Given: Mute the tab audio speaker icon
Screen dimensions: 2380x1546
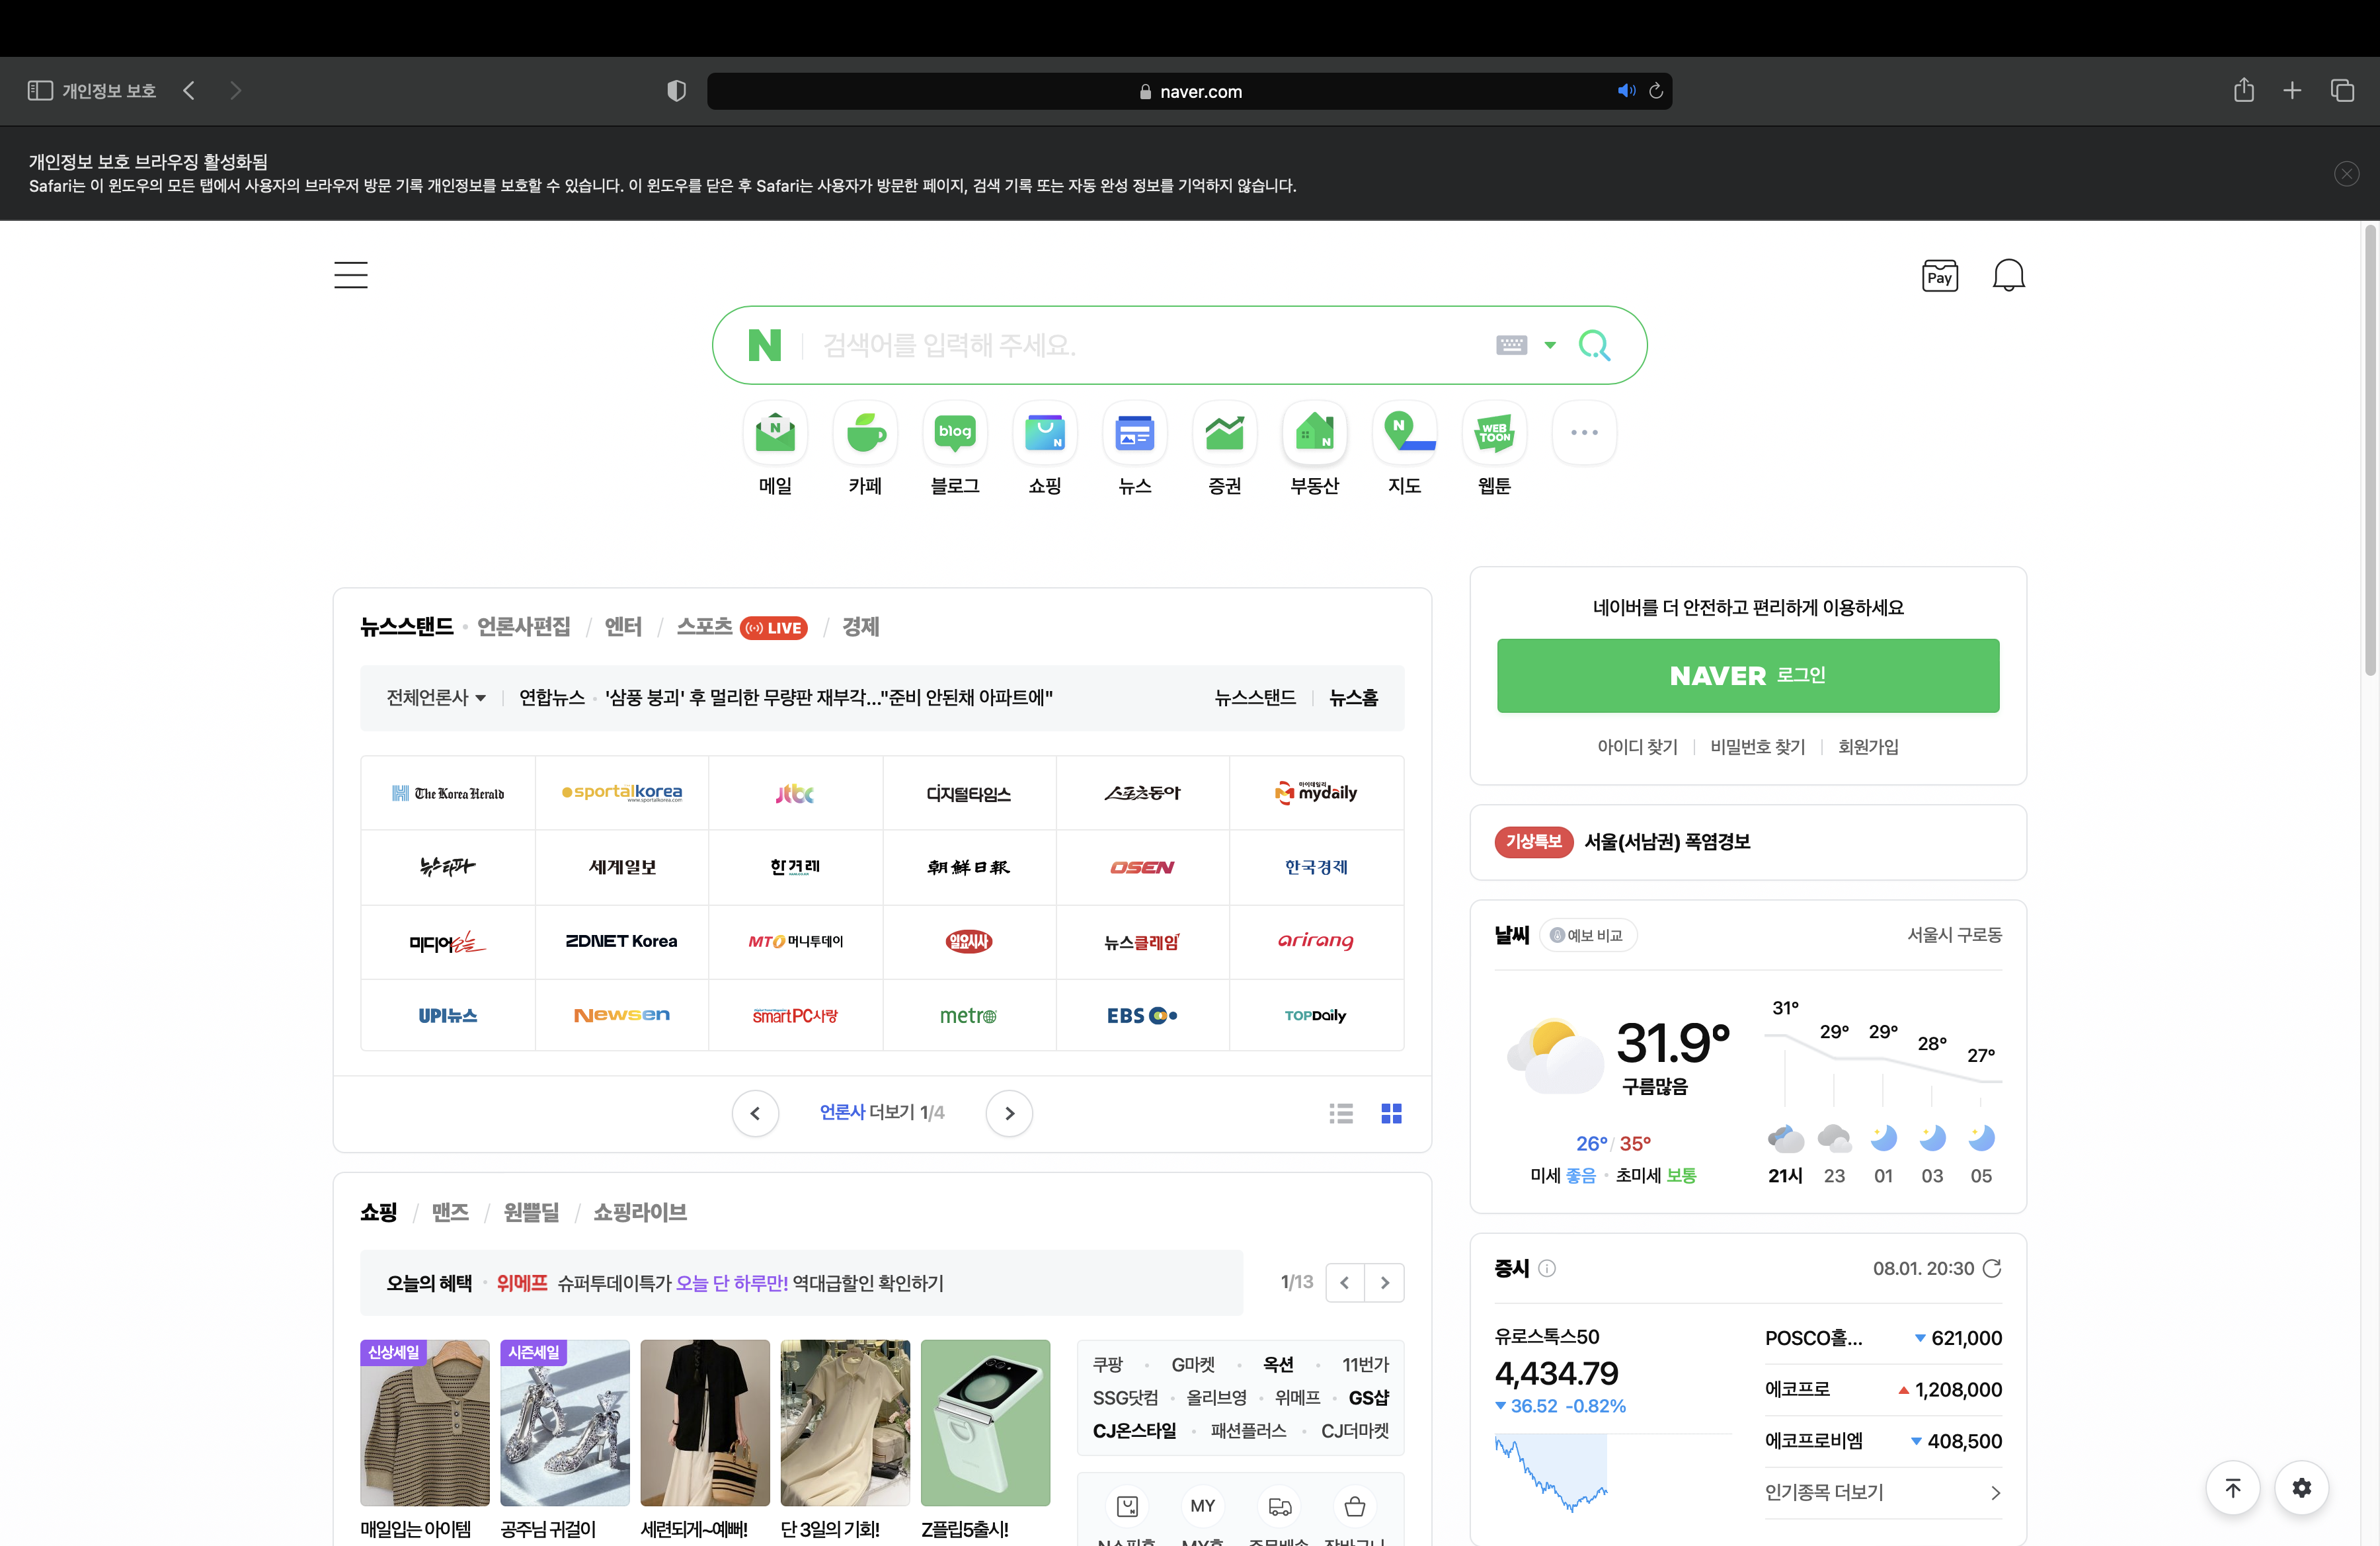Looking at the screenshot, I should coord(1626,91).
